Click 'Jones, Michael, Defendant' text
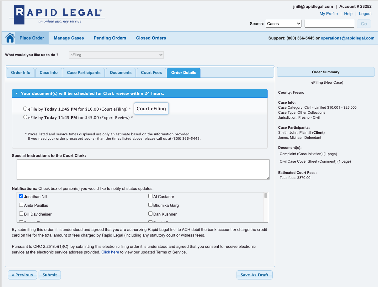This screenshot has width=378, height=287. pos(300,138)
